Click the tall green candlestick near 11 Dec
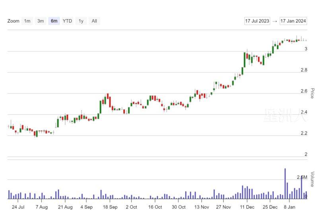The width and height of the screenshot is (318, 213). tap(245, 60)
